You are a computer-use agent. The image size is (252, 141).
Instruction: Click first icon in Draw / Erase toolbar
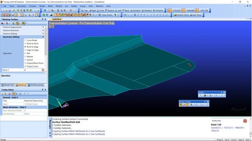click(x=181, y=105)
